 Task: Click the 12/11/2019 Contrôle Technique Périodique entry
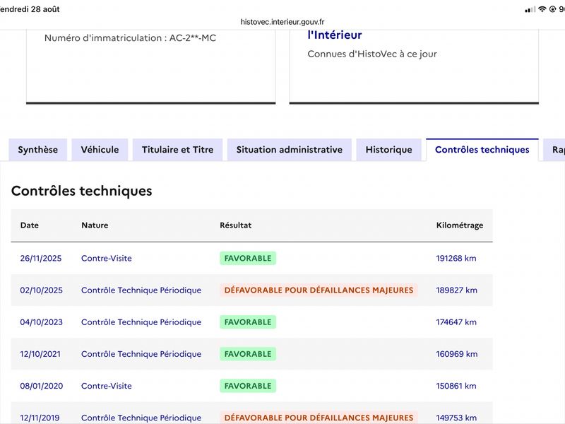(x=141, y=418)
